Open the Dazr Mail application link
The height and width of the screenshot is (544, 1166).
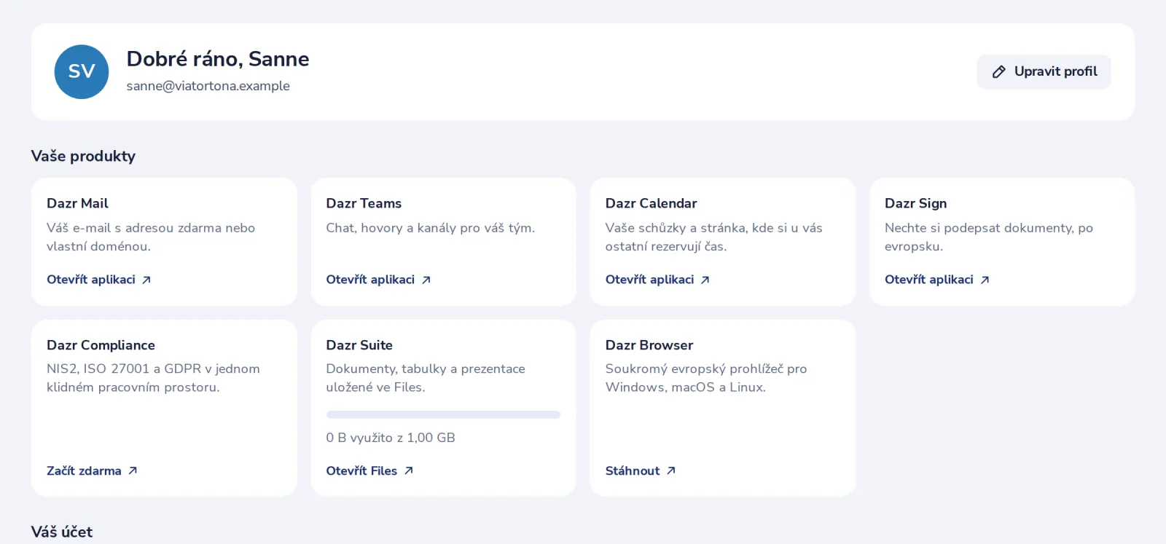[99, 280]
